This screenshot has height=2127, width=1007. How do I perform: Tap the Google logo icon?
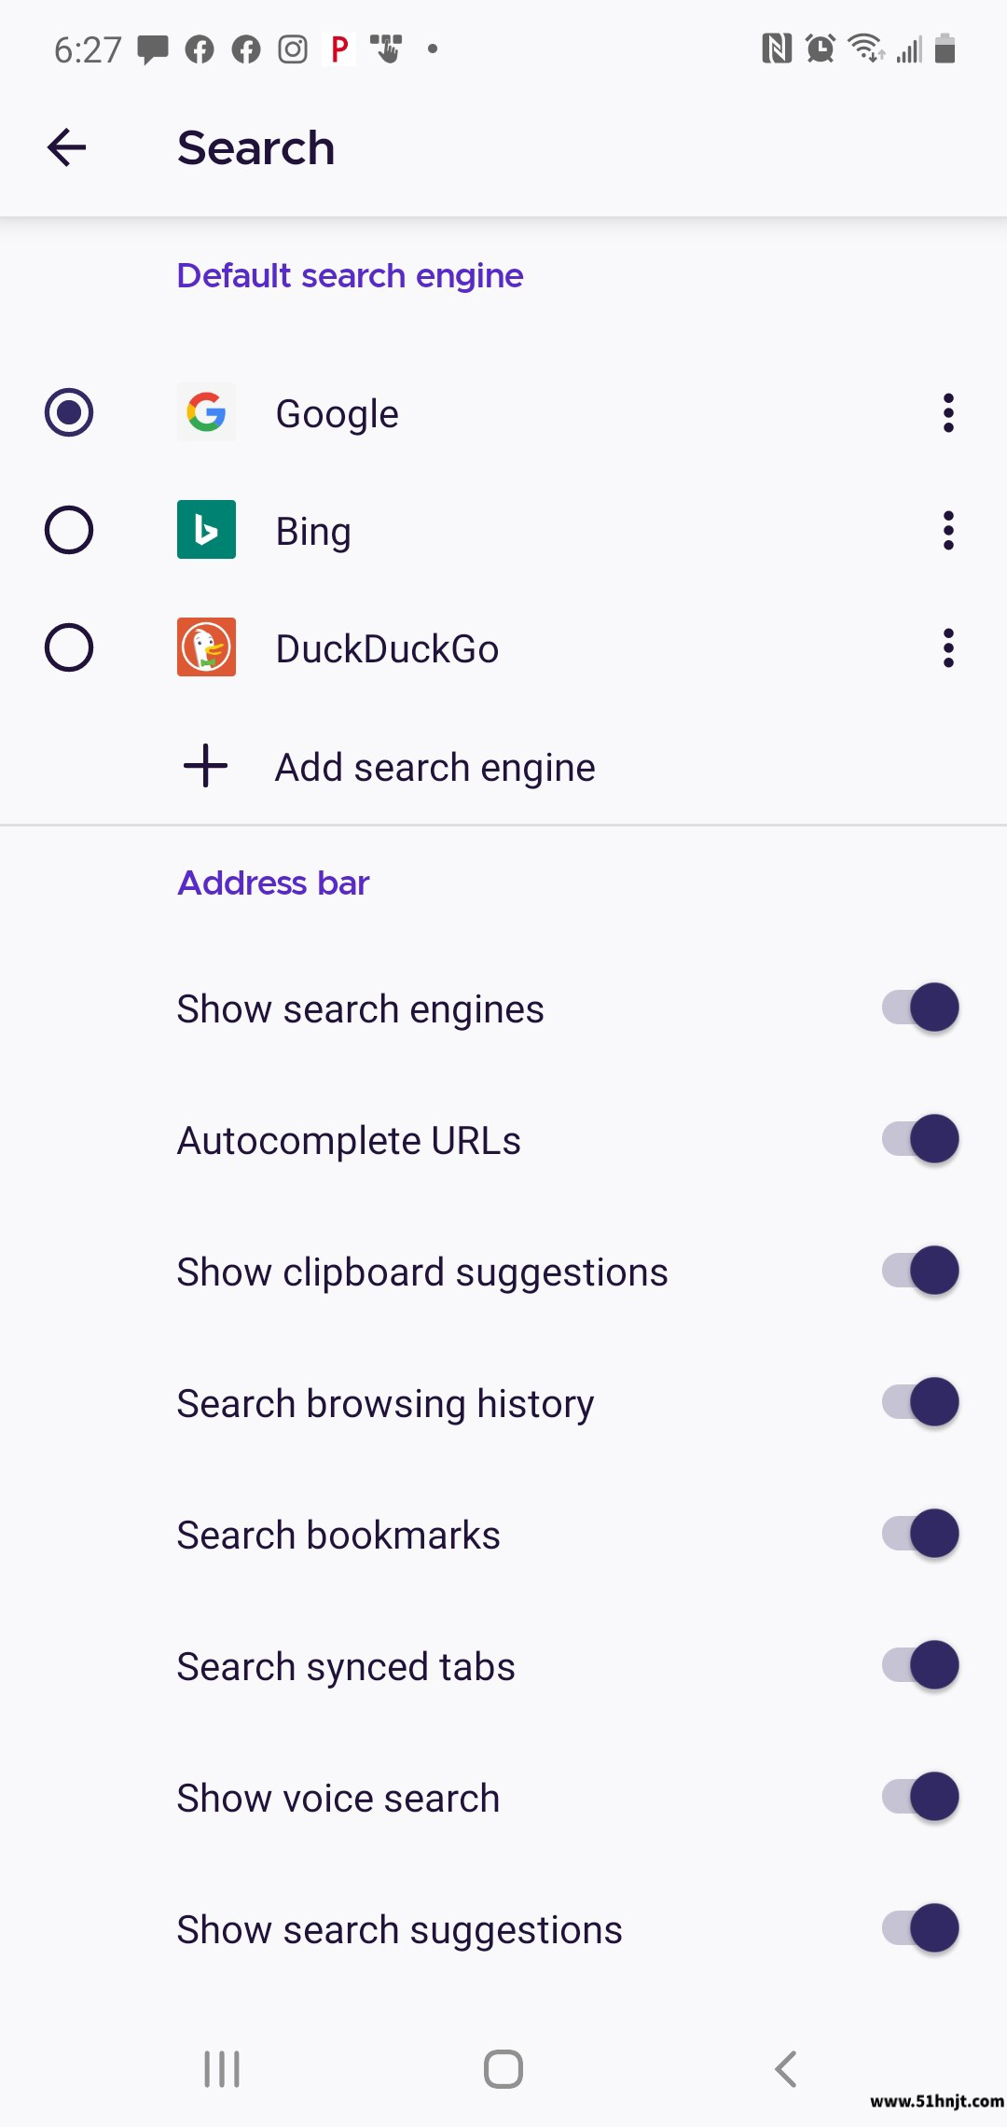pos(206,412)
